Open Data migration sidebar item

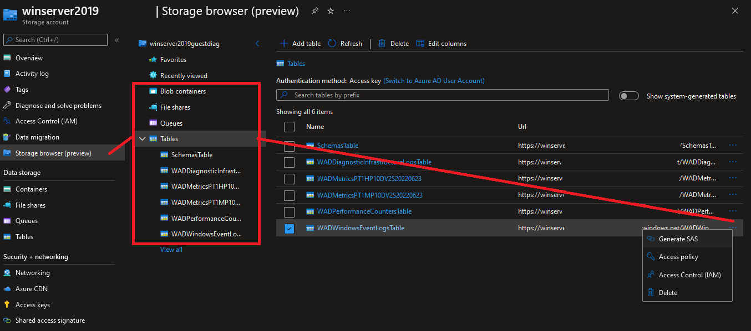click(37, 137)
